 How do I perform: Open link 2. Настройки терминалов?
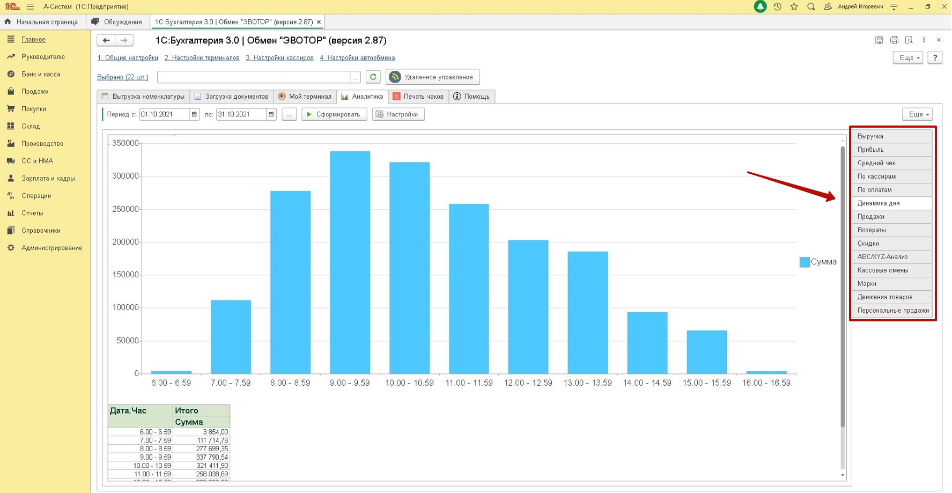coord(202,58)
